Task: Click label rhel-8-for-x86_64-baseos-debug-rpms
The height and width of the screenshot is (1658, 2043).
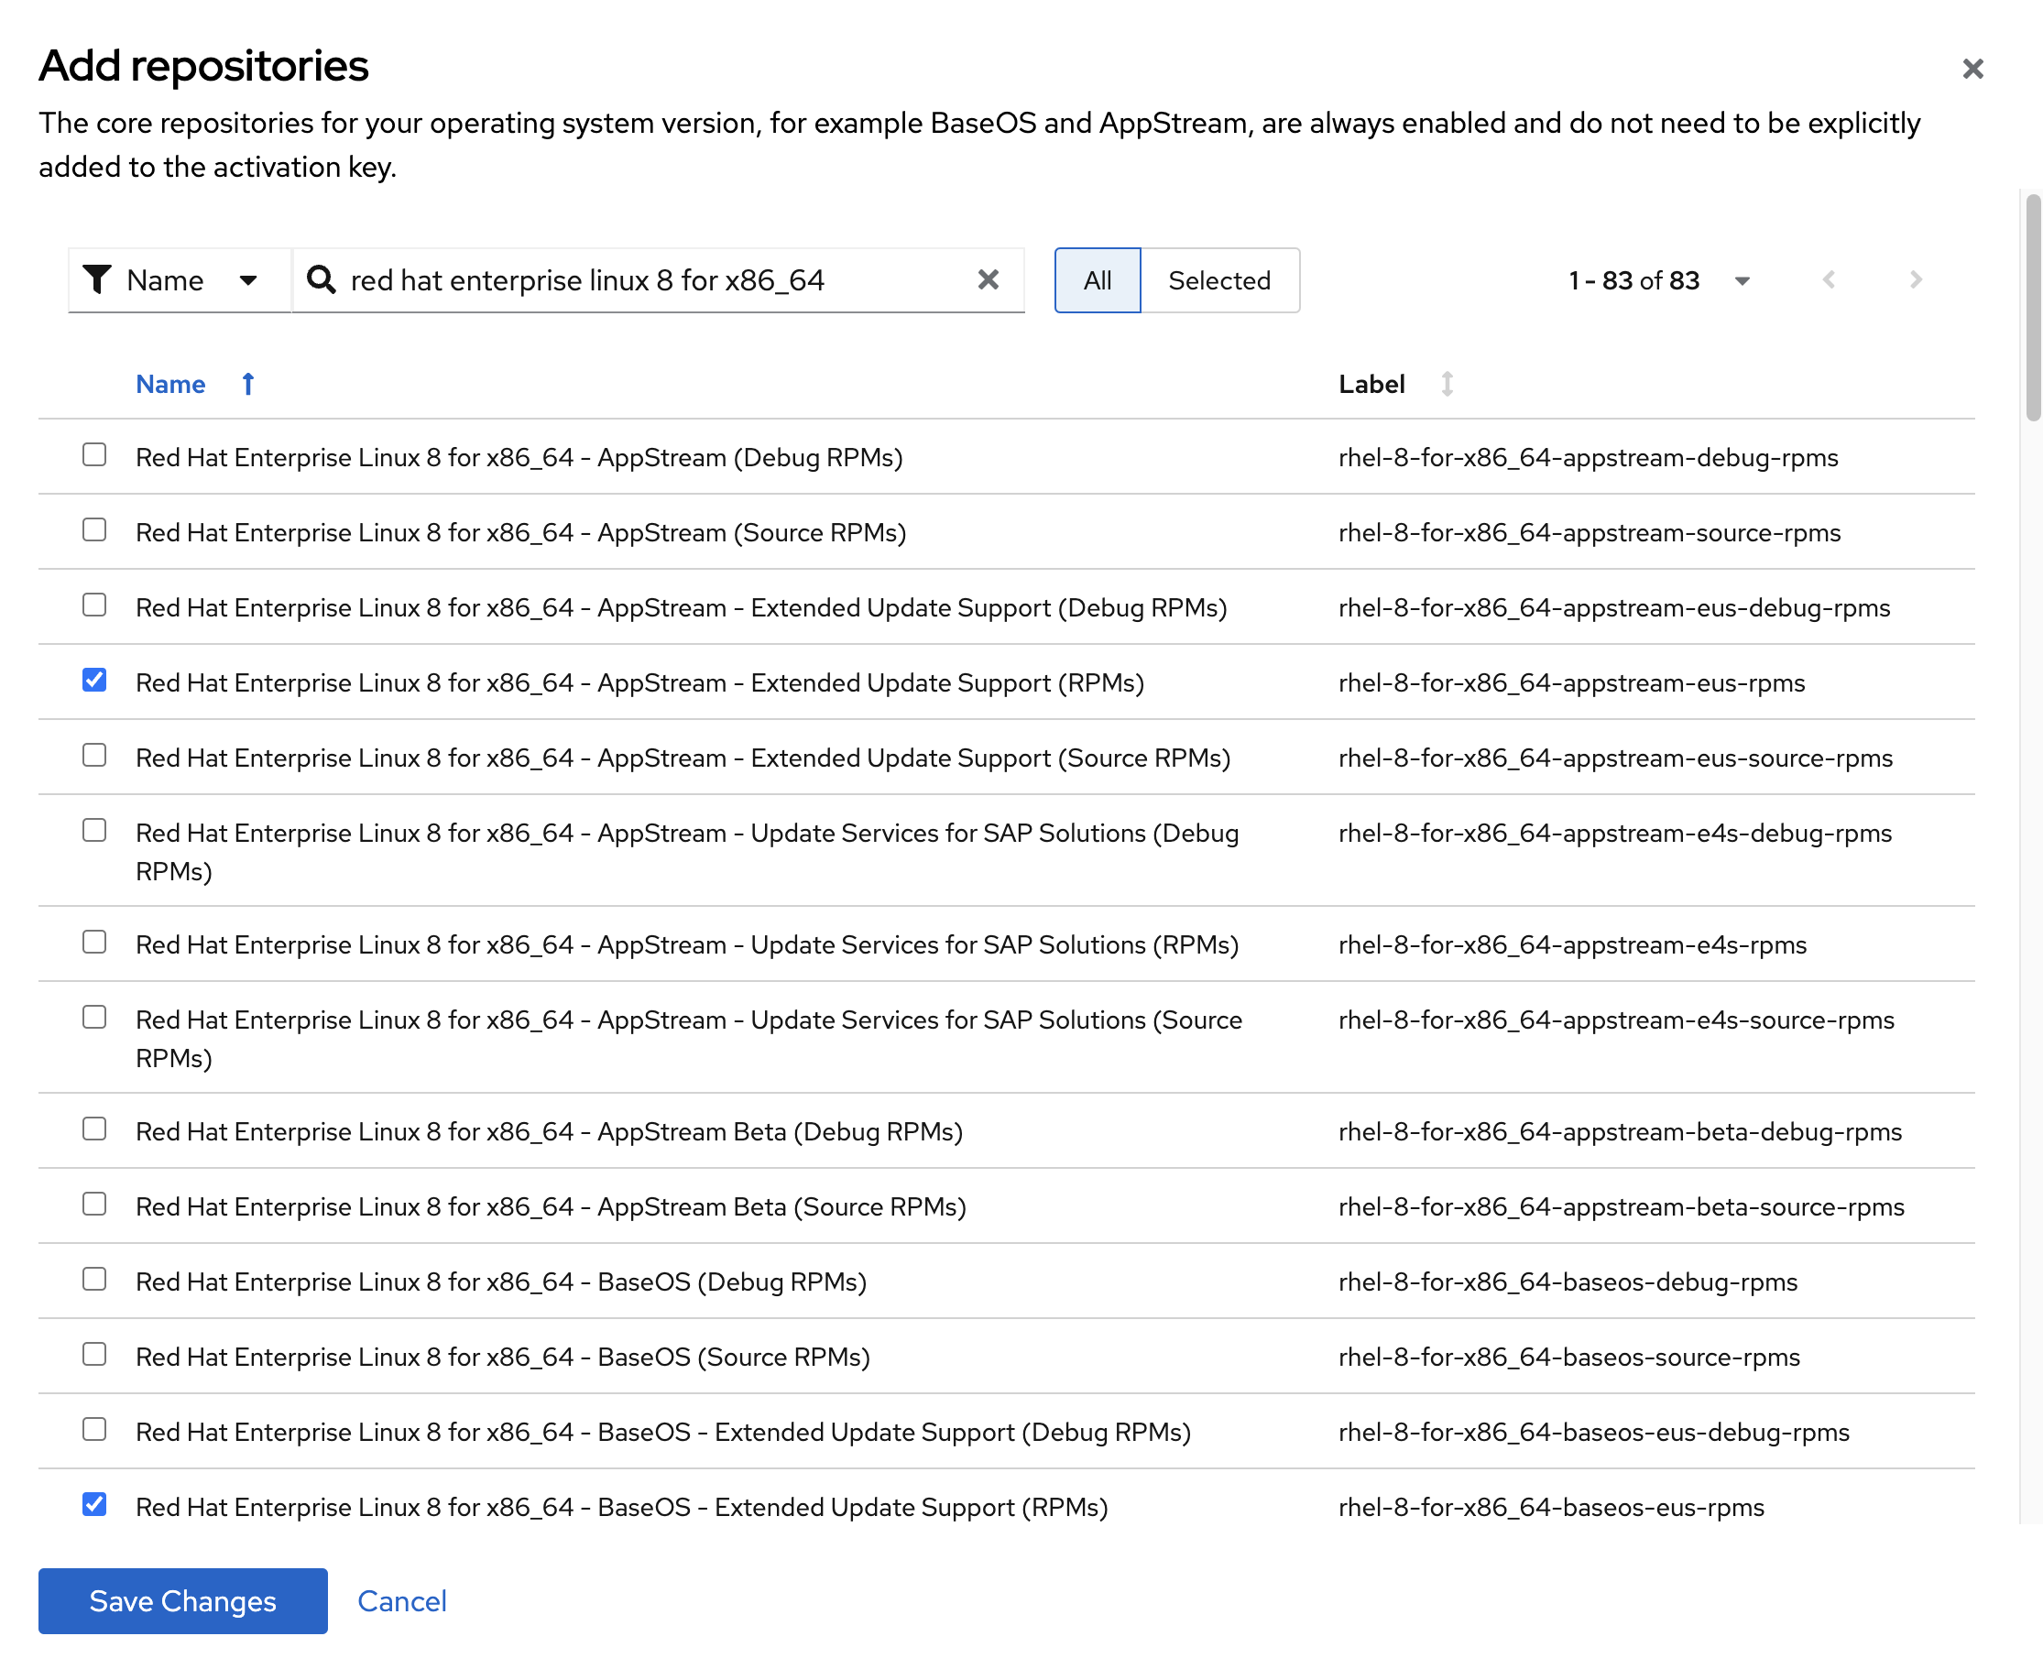Action: (x=1568, y=1282)
